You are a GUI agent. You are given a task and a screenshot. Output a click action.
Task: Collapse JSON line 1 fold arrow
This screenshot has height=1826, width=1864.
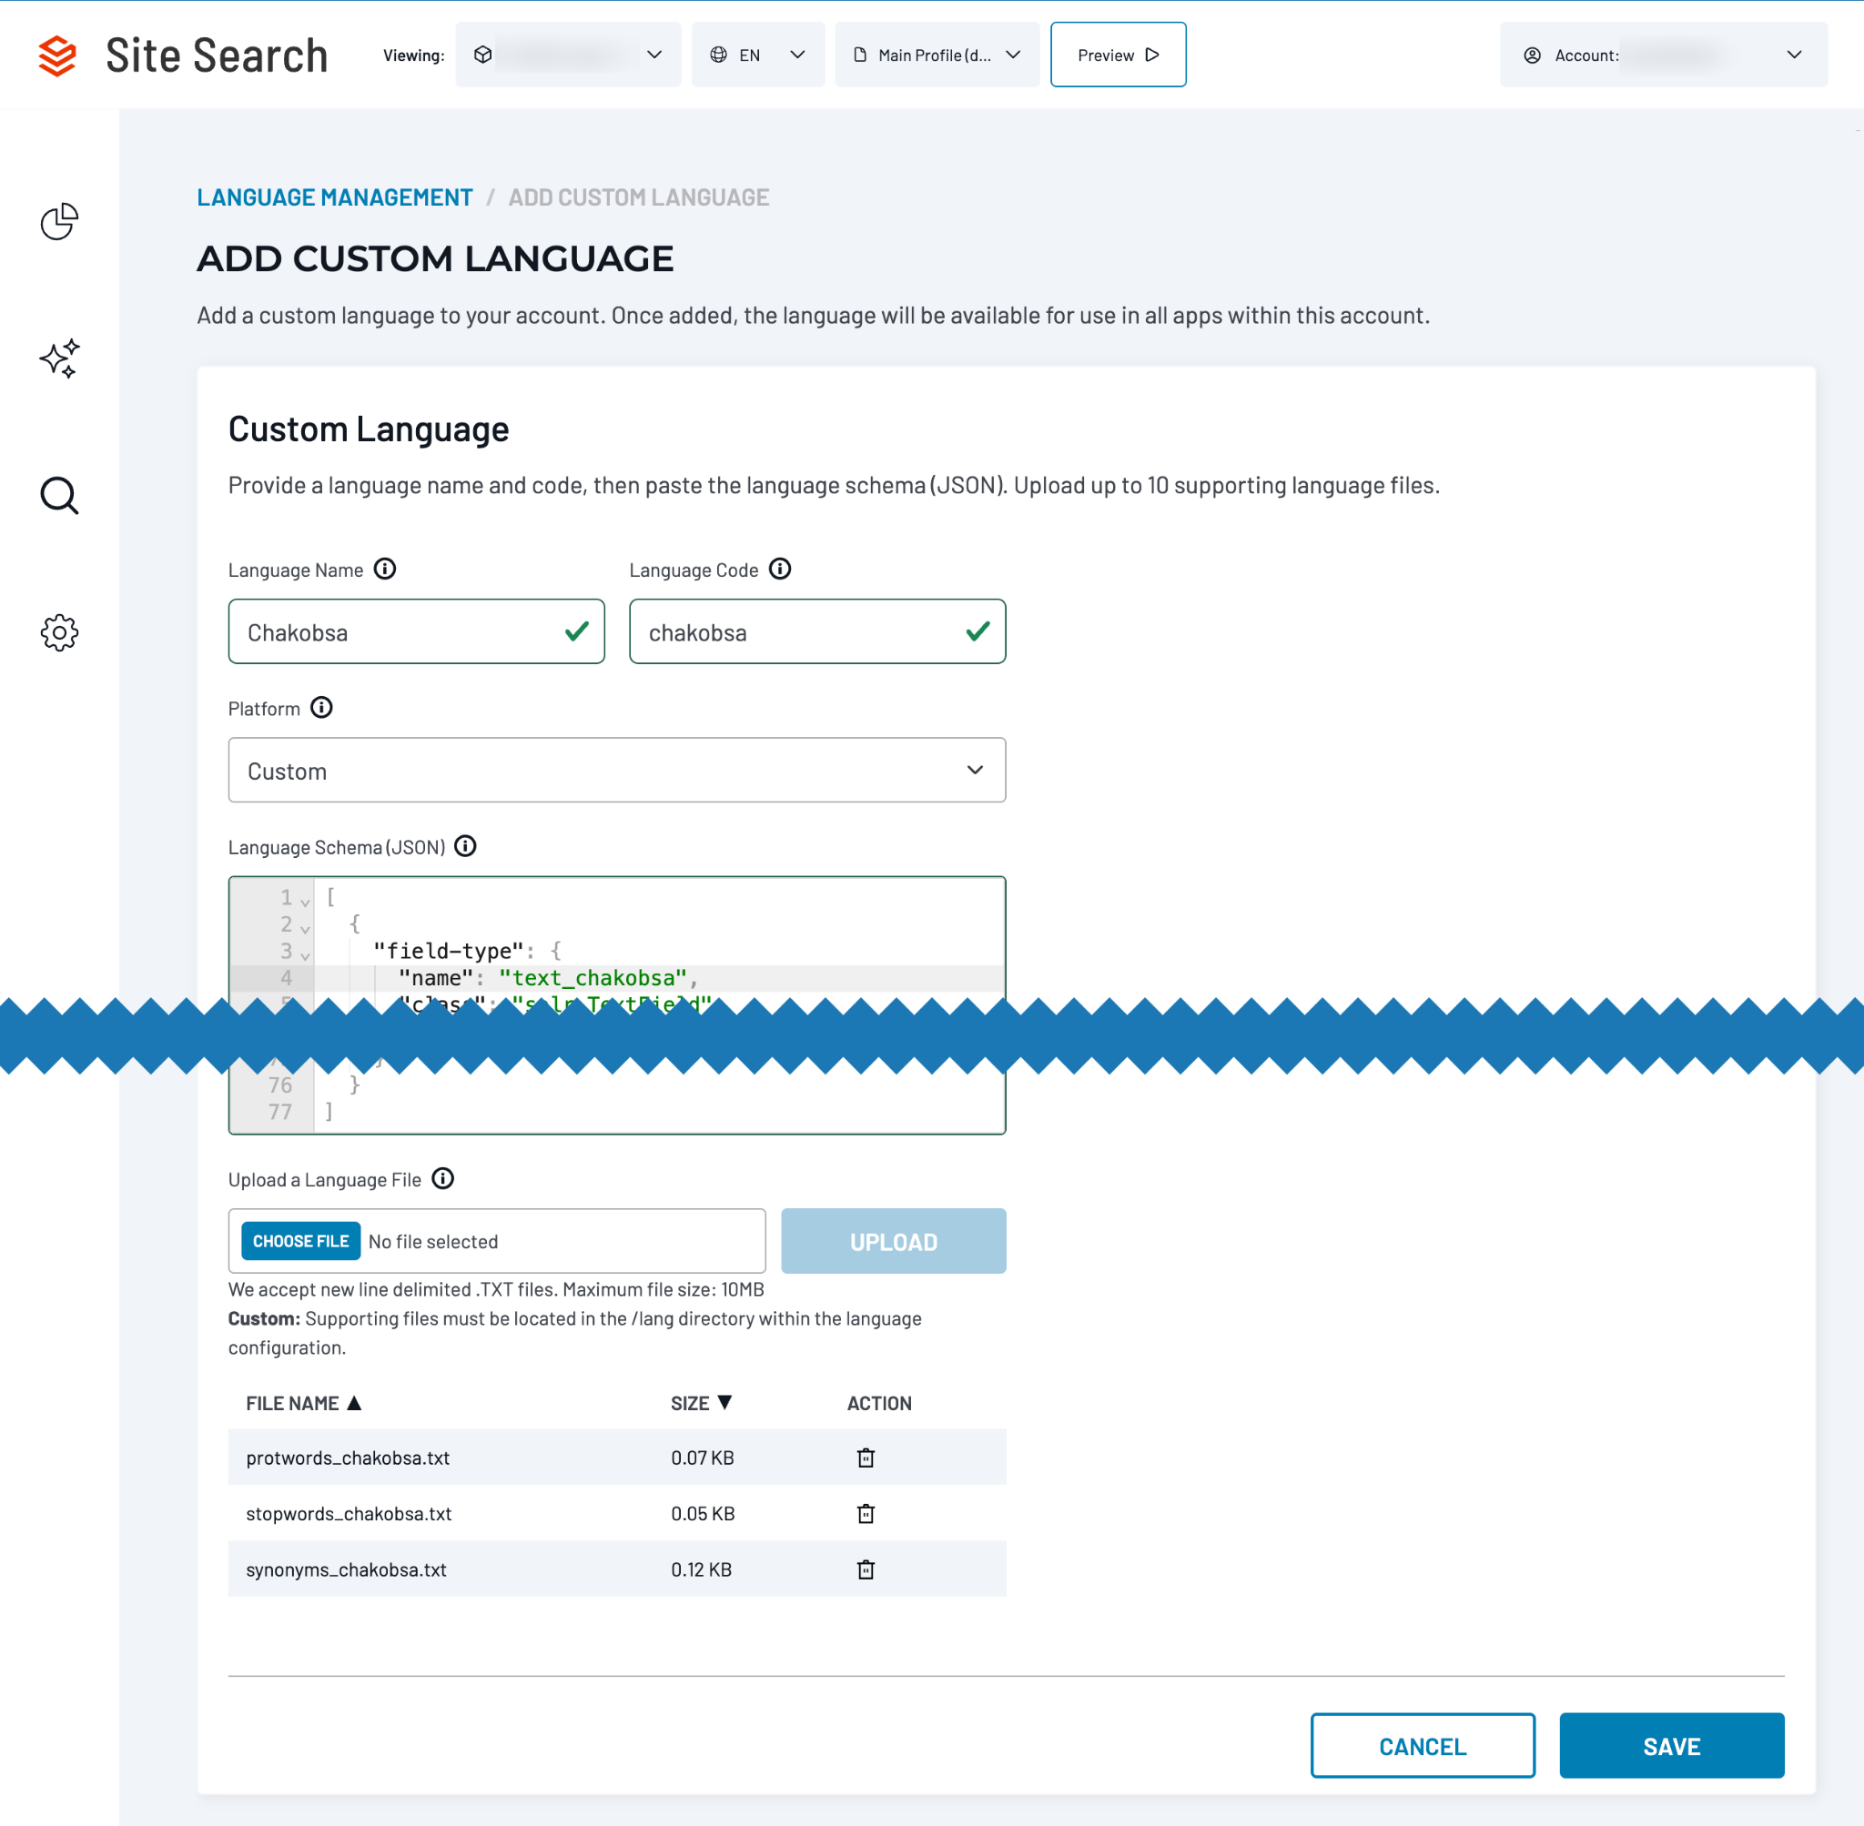tap(305, 902)
